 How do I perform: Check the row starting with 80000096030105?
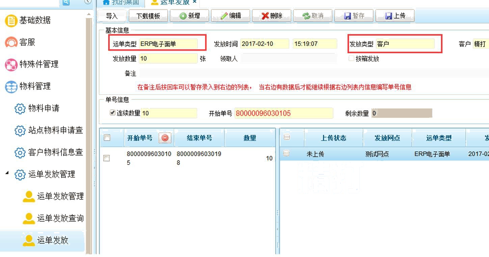pos(107,158)
